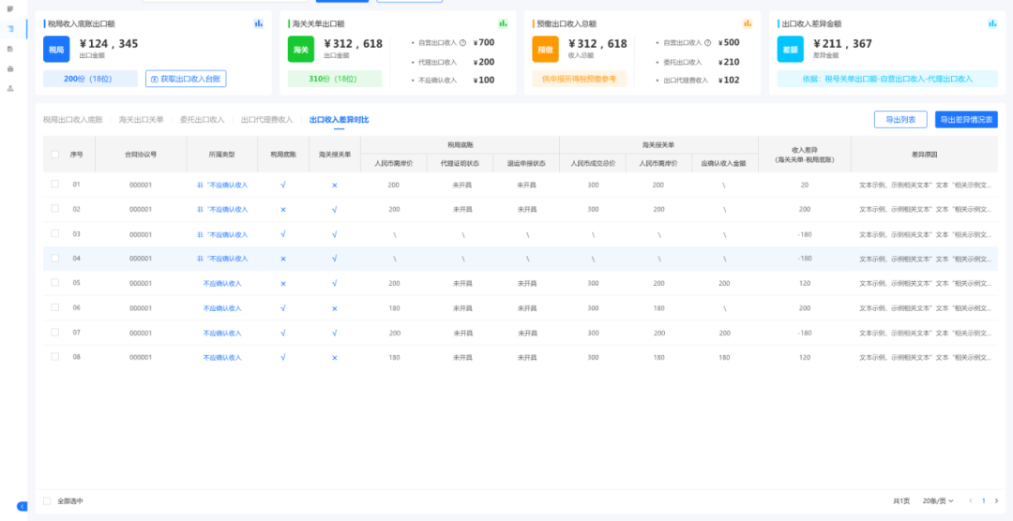Click the orange chart icon in 预缴出口收入总额 card
1013x521 pixels.
tap(748, 23)
